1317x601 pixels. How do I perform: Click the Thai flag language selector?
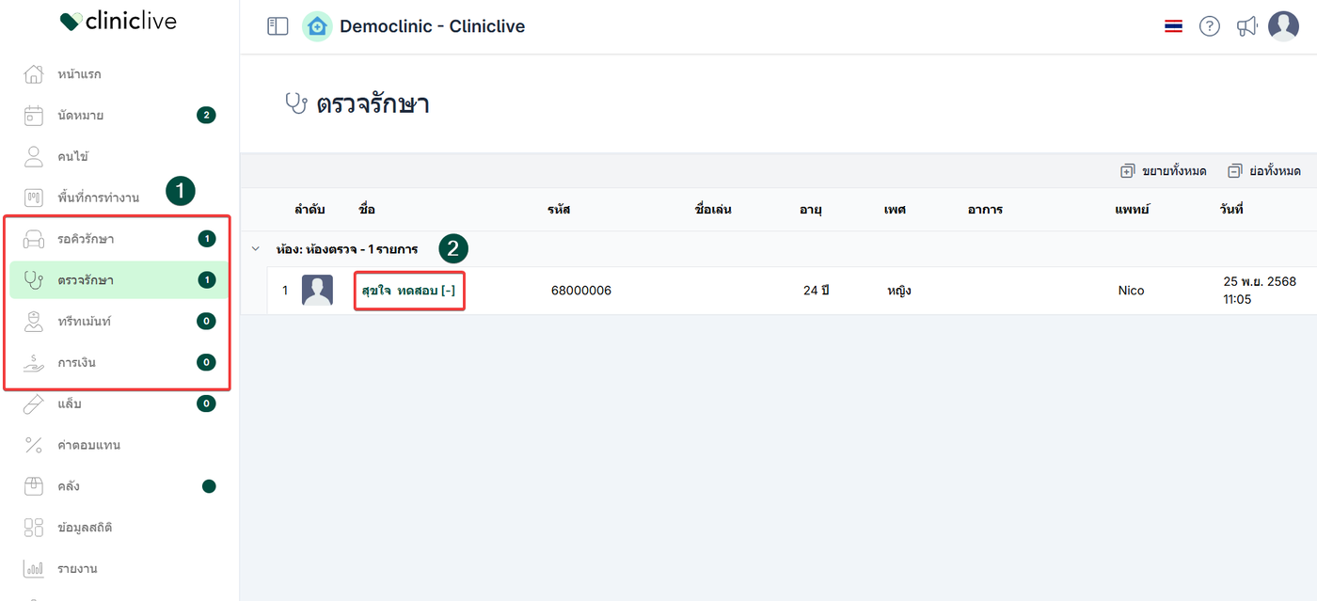[x=1173, y=26]
